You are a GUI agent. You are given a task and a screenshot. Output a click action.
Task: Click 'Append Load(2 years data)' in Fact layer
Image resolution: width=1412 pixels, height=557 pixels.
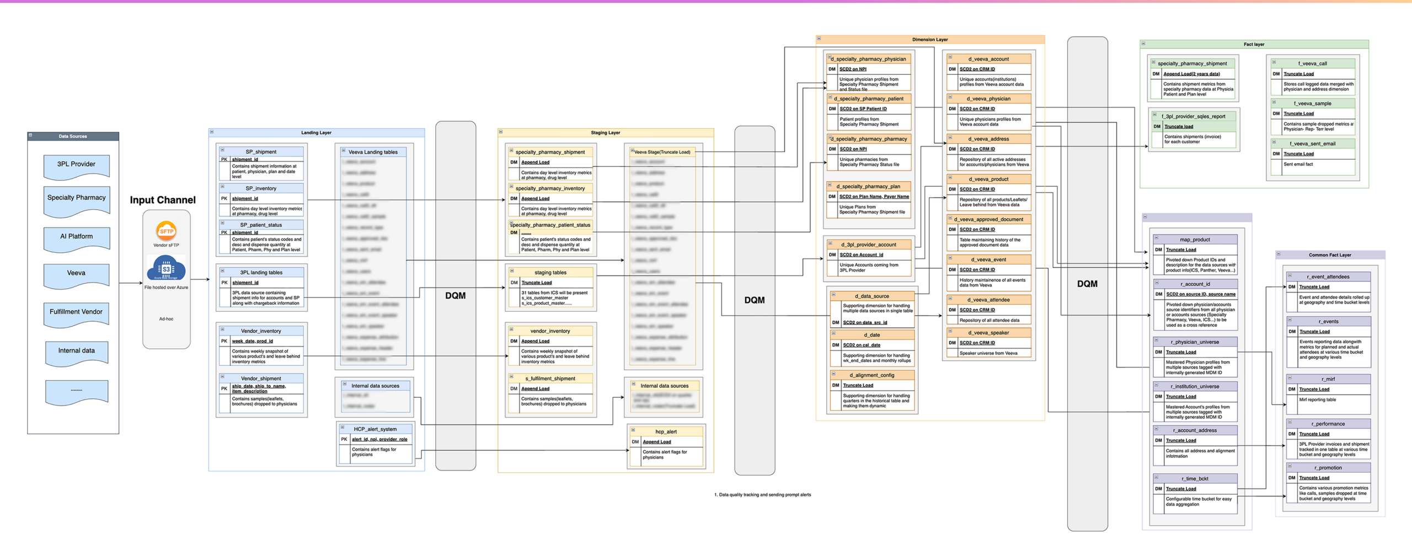(x=1192, y=74)
